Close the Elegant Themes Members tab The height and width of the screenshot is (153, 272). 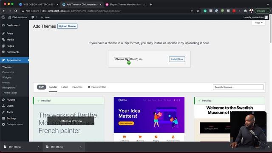(144, 5)
